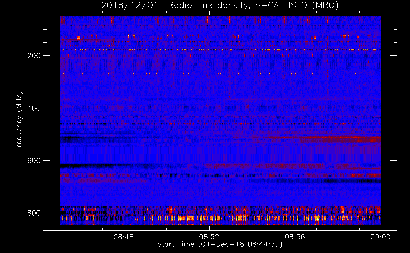410x253 pixels.
Task: Select the '200' frequency axis label
Action: click(34, 56)
